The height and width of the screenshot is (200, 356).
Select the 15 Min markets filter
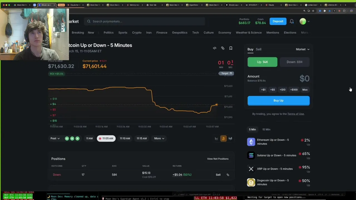[266, 129]
